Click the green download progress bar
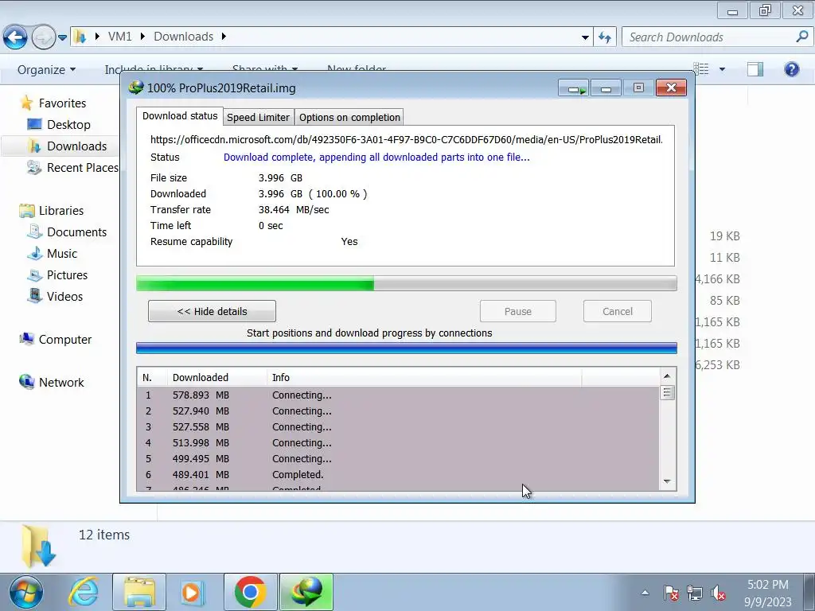The width and height of the screenshot is (815, 611). tap(407, 283)
